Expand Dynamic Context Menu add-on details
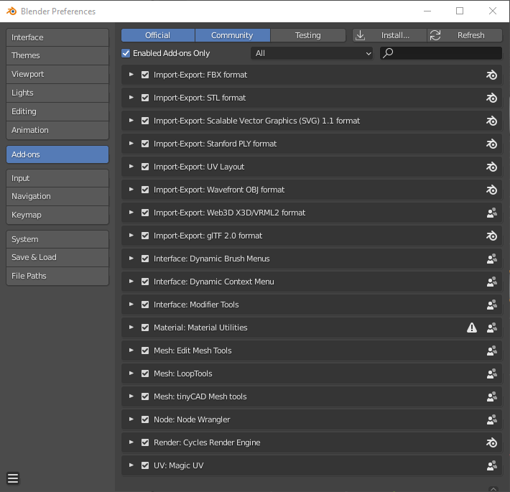Viewport: 510px width, 492px height. [x=131, y=282]
